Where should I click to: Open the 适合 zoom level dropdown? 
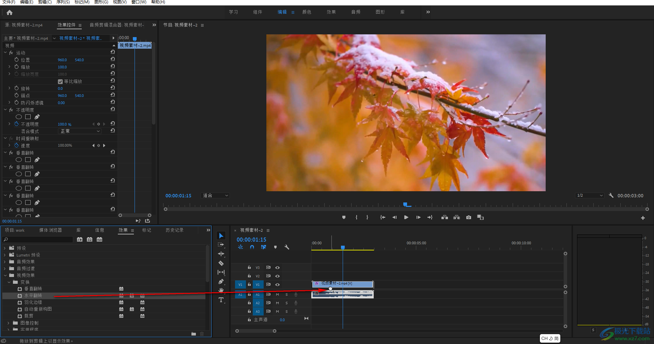[x=215, y=196]
